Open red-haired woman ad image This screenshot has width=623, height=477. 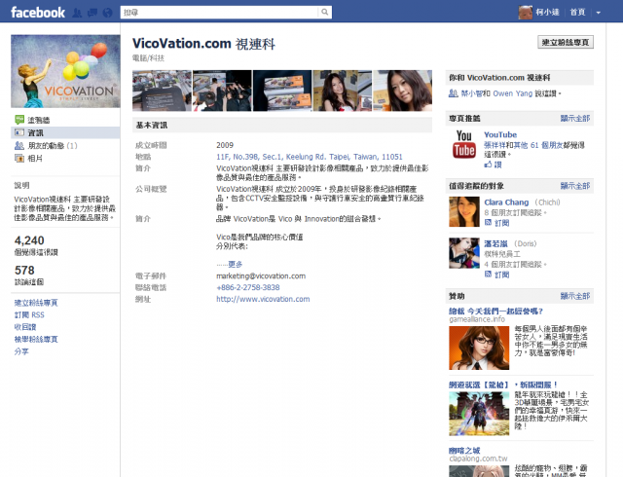479,348
